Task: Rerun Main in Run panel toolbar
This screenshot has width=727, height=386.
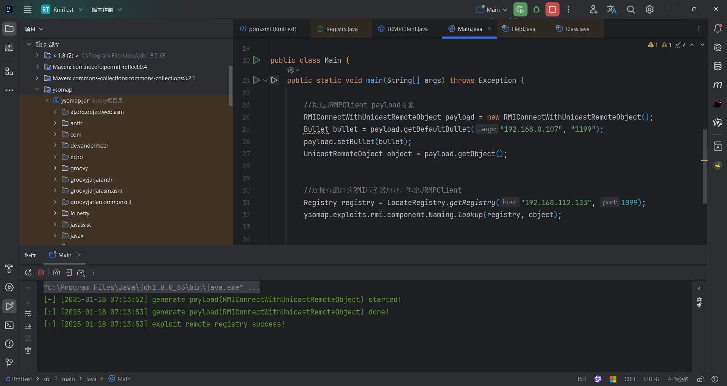Action: coord(28,272)
